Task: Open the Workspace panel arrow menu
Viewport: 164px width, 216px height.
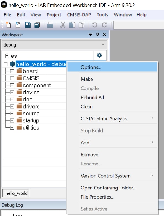Action: tap(91, 35)
